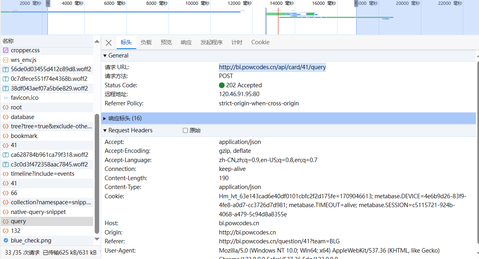This screenshot has width=479, height=259.
Task: Click the stylesheet icon beside cropper.css
Action: click(x=6, y=50)
